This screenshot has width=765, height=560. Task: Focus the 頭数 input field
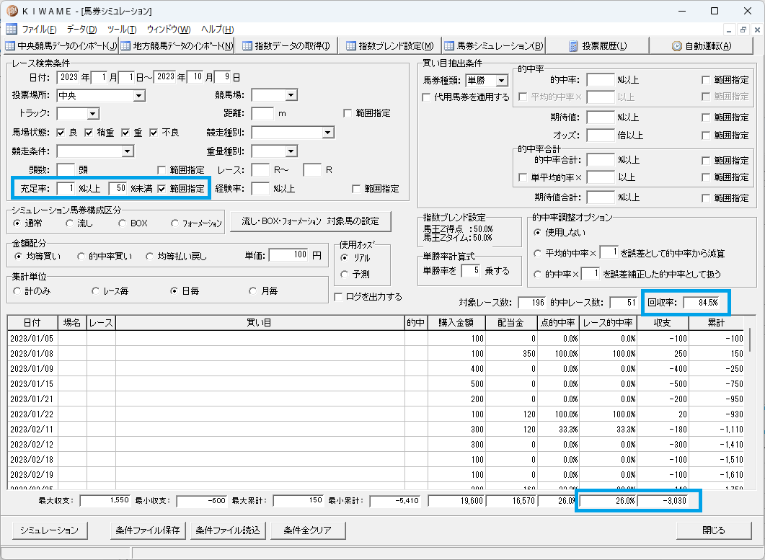66,170
